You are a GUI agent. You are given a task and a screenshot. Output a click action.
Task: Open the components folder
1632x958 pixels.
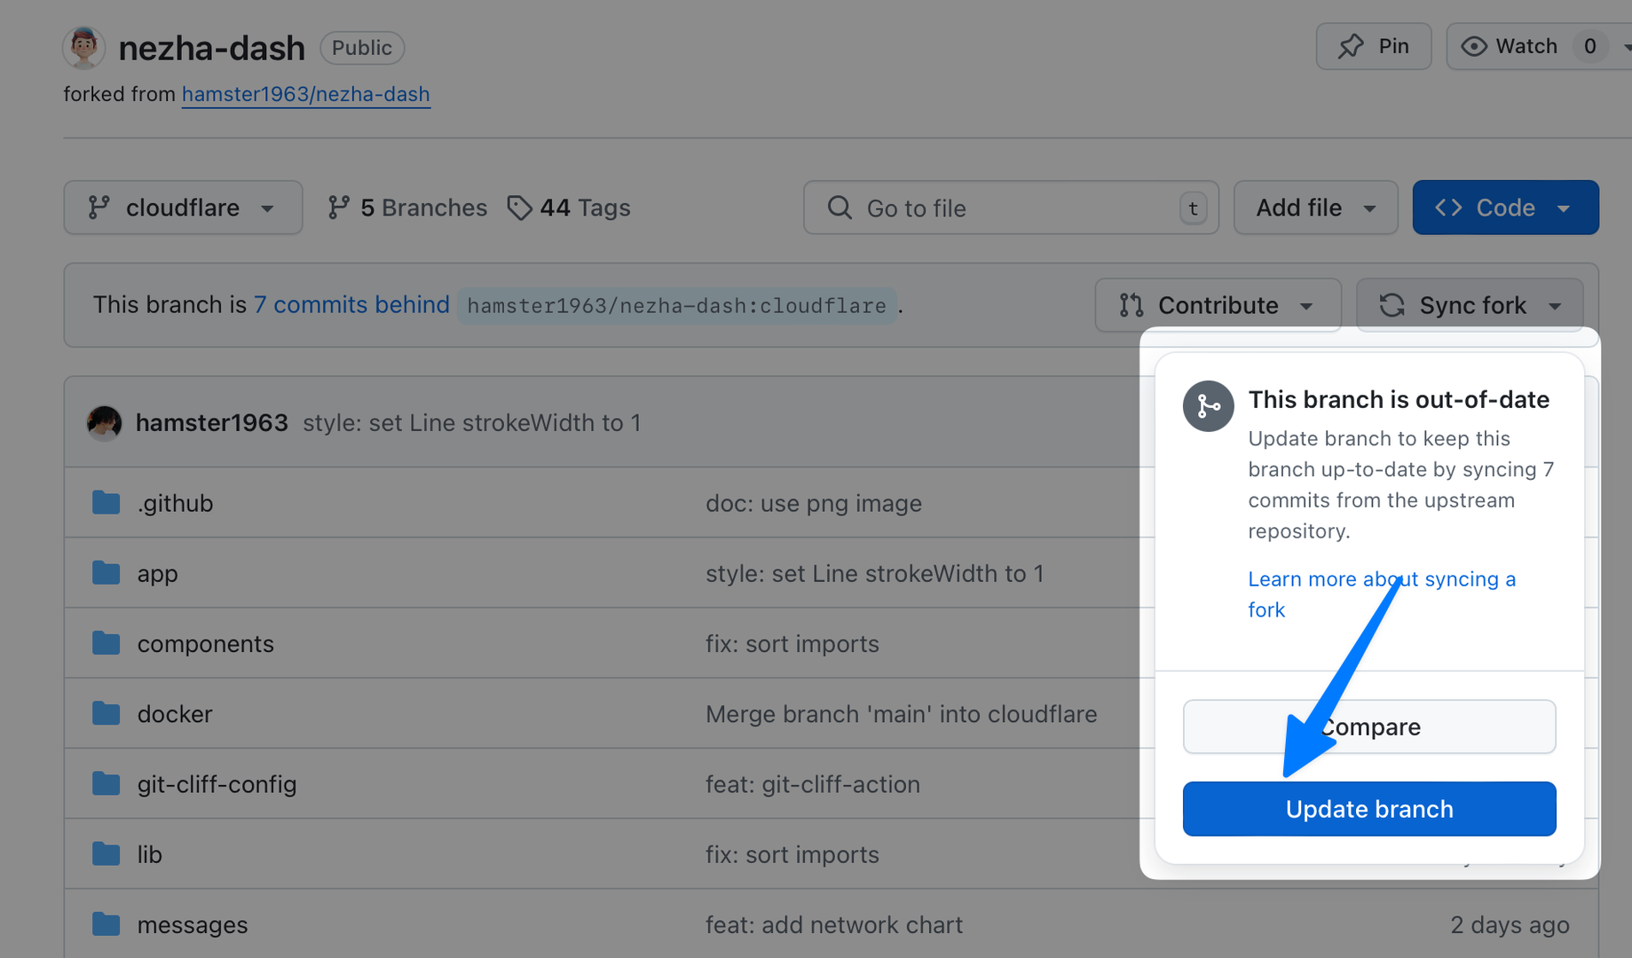pyautogui.click(x=205, y=643)
